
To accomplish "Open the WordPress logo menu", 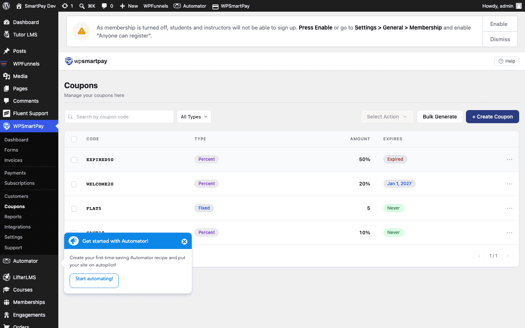I will point(6,6).
